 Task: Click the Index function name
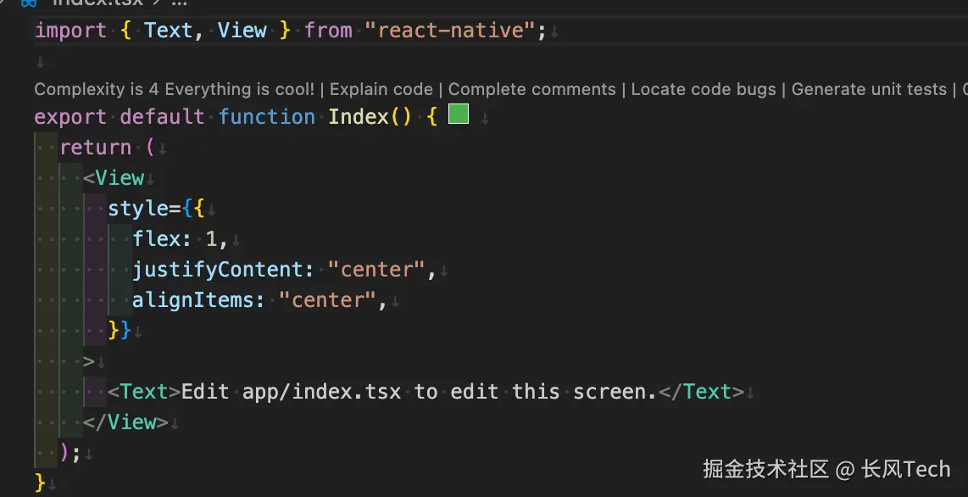click(x=359, y=116)
